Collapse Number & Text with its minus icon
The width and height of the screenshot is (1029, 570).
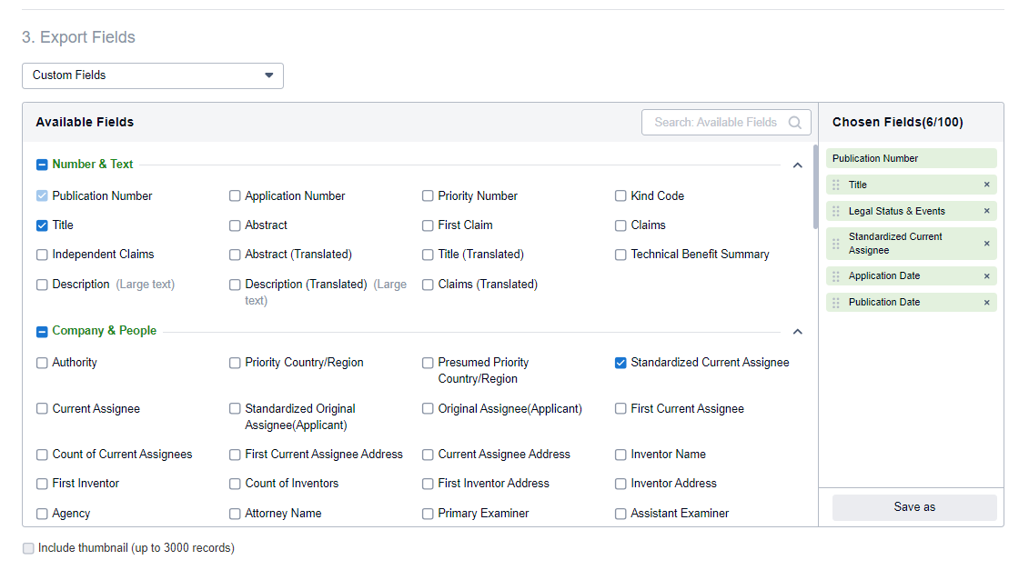point(41,165)
